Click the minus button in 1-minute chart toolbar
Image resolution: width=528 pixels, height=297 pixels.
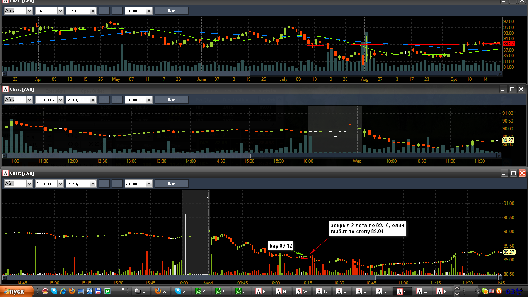click(117, 184)
